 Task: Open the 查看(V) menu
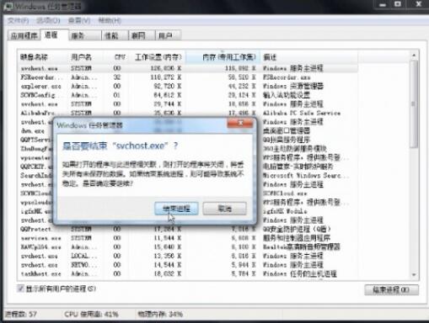pos(79,20)
